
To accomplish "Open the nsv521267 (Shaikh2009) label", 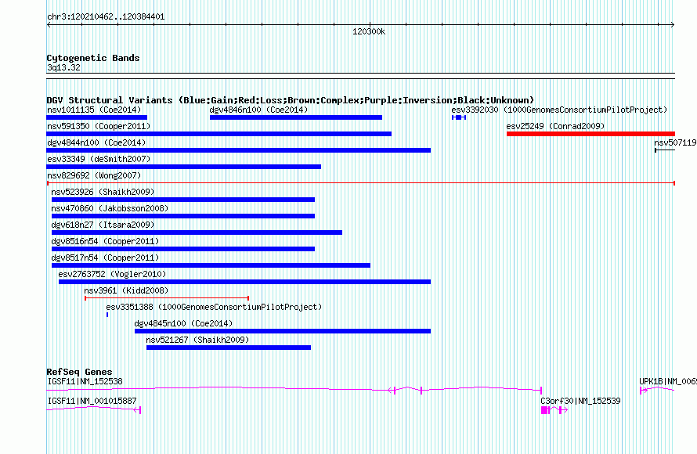I will (197, 340).
